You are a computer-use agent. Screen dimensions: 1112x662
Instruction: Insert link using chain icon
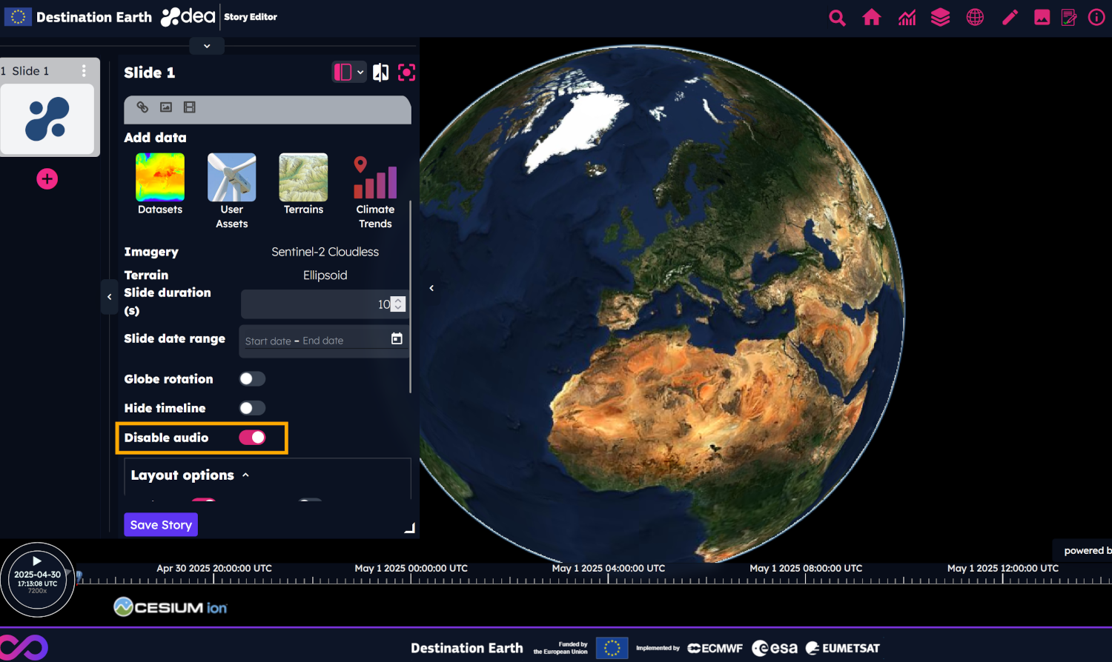point(142,107)
